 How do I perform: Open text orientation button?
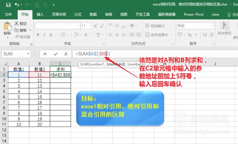coord(132,26)
